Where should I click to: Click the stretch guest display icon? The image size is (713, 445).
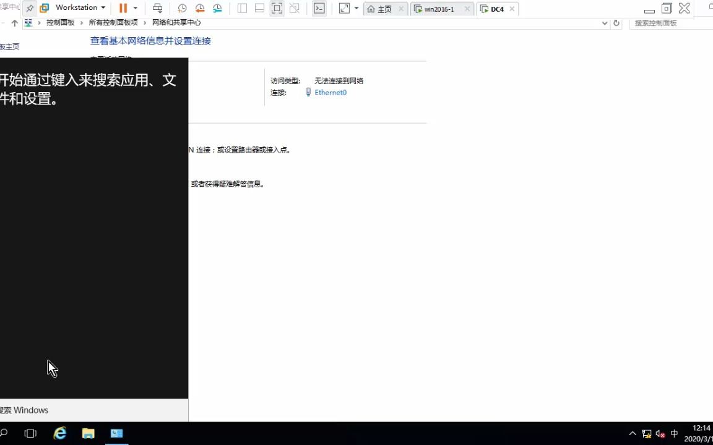(344, 8)
